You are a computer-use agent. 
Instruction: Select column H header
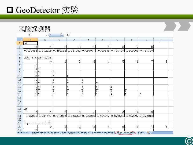point(132,39)
